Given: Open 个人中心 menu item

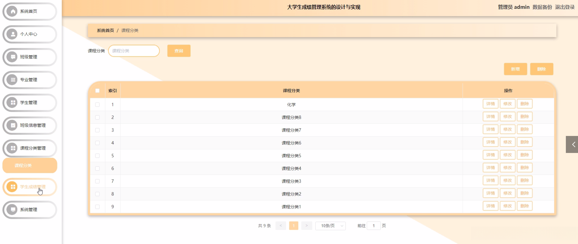Looking at the screenshot, I should 30,34.
